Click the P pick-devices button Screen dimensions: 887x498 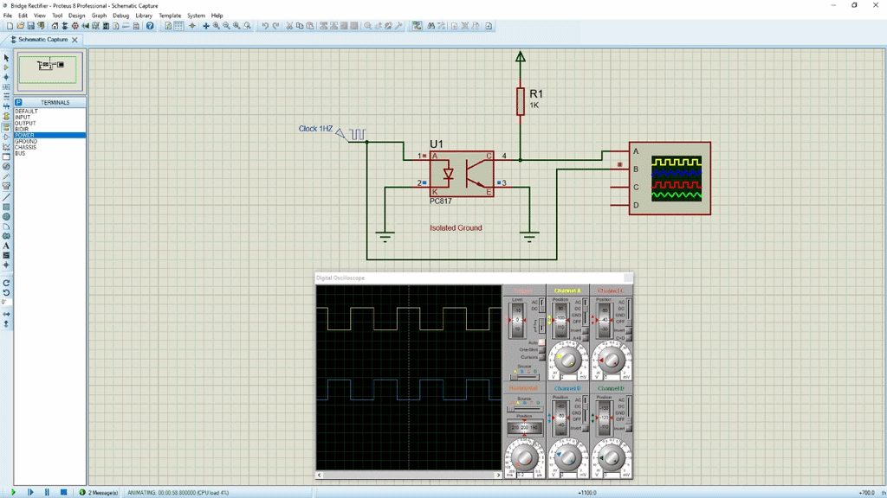tap(18, 102)
